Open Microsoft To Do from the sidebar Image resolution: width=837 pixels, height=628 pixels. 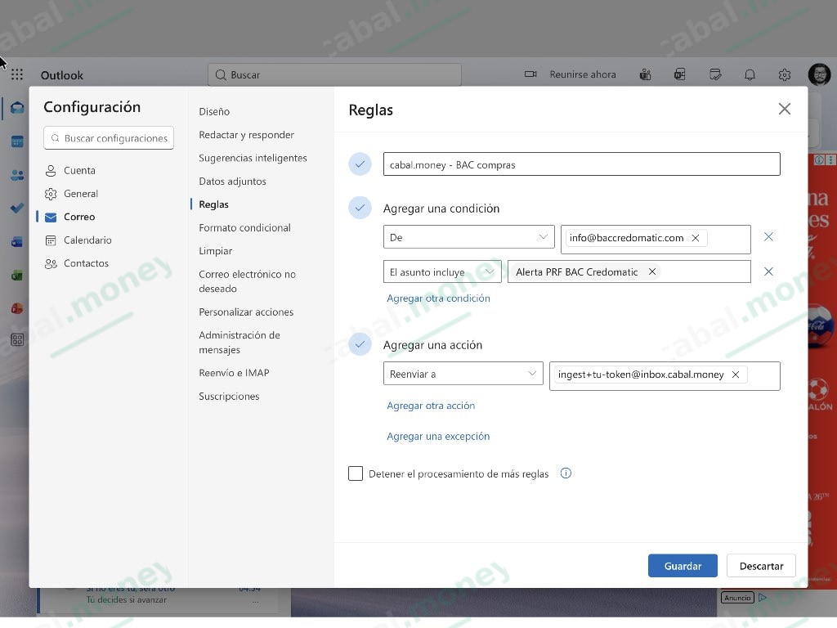coord(16,208)
